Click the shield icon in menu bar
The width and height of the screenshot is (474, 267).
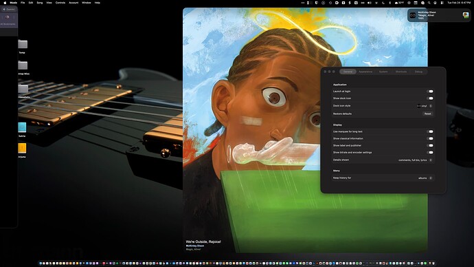click(317, 3)
